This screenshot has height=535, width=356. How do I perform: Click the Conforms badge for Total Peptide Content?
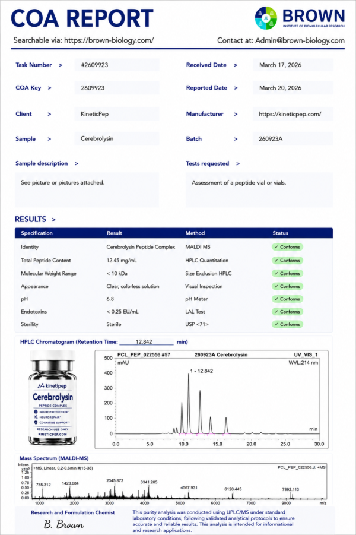(x=287, y=260)
